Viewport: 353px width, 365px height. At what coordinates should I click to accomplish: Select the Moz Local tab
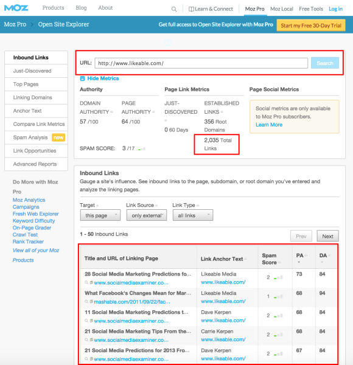point(282,9)
